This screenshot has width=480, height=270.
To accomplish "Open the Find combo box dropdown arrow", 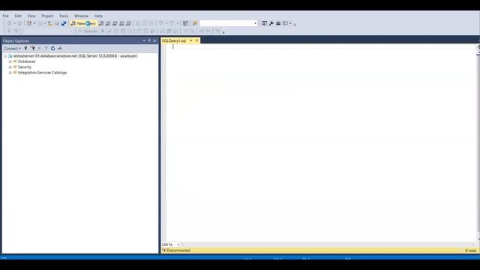I will click(x=255, y=23).
